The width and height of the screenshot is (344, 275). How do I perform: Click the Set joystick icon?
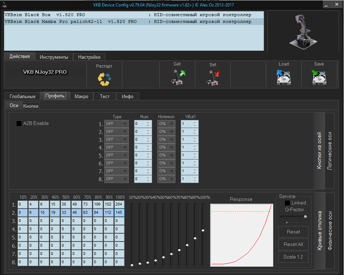coord(213,78)
